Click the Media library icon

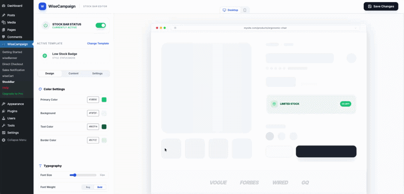tap(4, 22)
